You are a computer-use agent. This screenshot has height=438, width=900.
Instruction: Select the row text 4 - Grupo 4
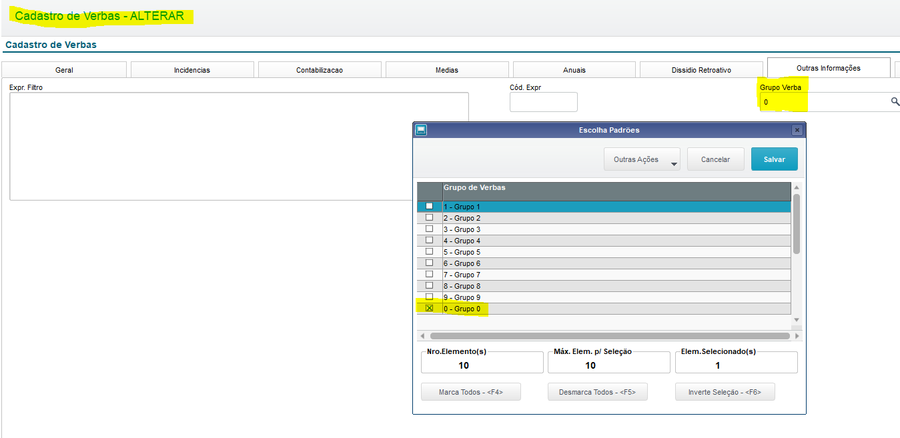(x=462, y=241)
